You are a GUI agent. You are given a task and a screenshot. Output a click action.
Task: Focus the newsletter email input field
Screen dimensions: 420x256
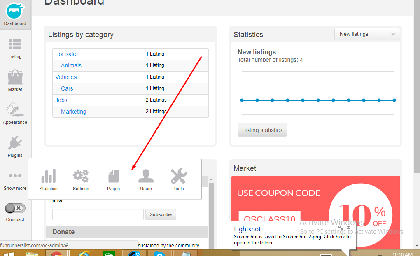(98, 214)
